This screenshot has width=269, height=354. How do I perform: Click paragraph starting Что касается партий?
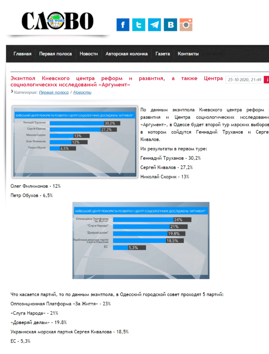tap(117, 294)
